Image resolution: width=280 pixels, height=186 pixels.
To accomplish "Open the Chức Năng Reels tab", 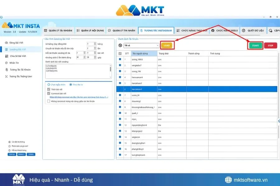I will pyautogui.click(x=224, y=31).
